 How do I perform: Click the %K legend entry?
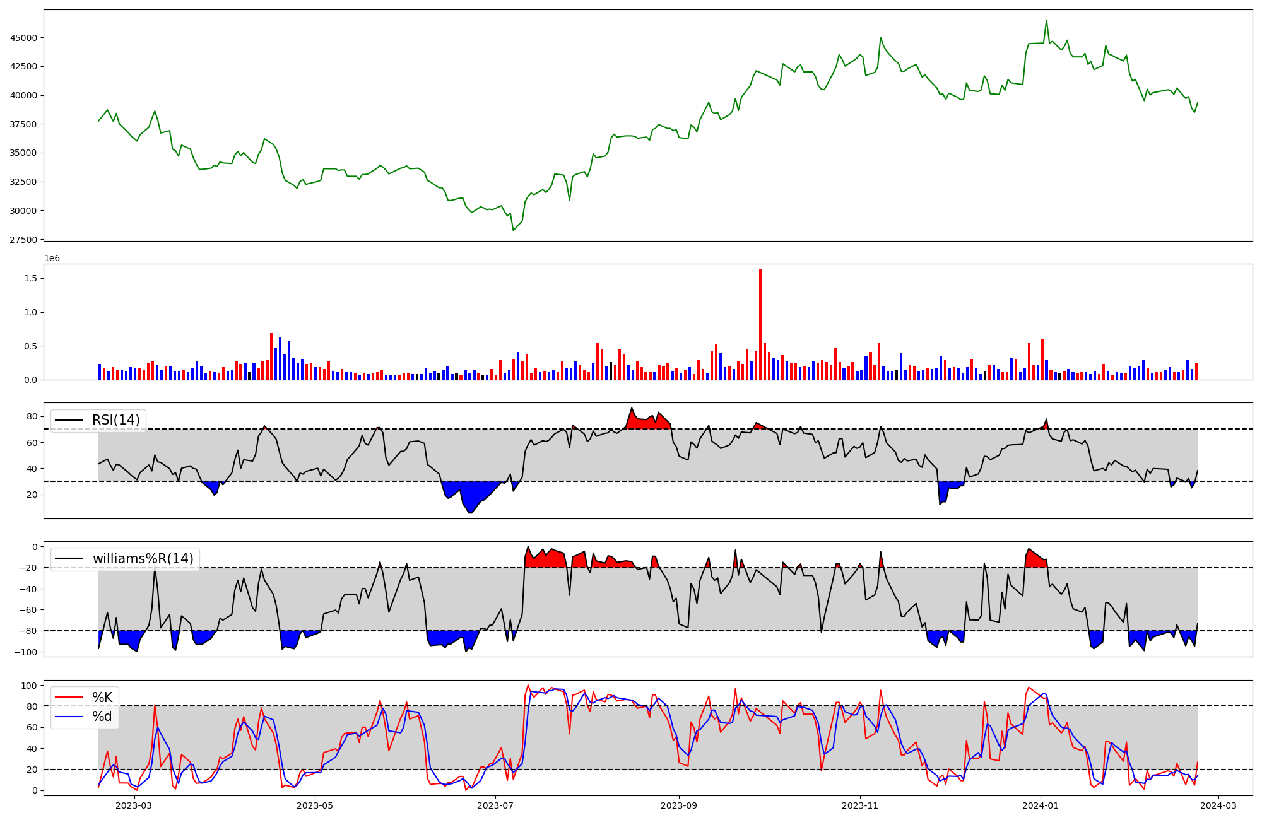[102, 698]
